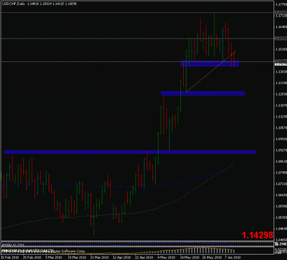Click the 1.11870 price axis label

(281, 105)
